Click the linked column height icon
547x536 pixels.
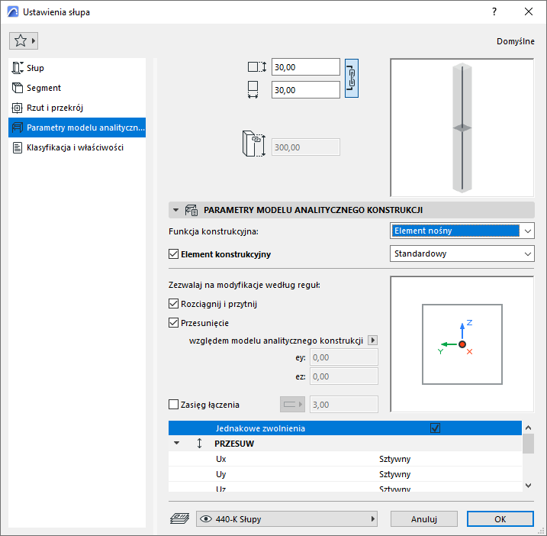pyautogui.click(x=253, y=144)
